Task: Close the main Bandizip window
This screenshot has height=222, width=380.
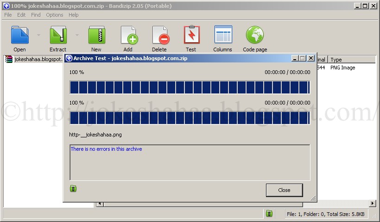Action: (x=374, y=6)
